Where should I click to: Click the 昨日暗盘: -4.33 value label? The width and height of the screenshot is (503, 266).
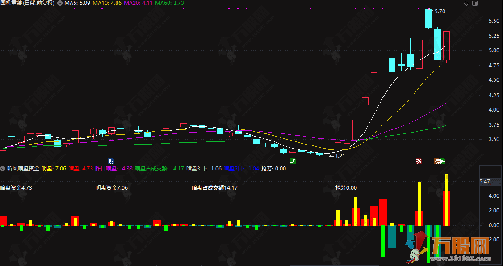point(114,169)
